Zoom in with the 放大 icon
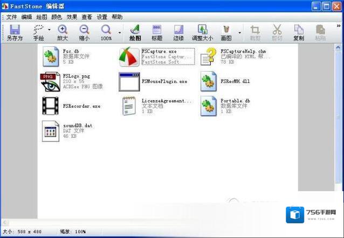344x238 pixels. pyautogui.click(x=63, y=32)
